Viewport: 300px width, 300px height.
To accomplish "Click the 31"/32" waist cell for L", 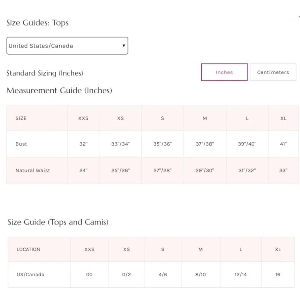I will 247,170.
